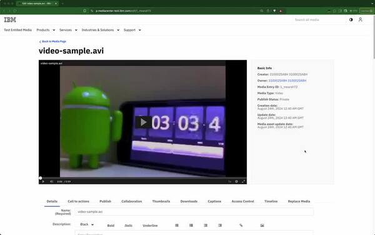
Task: Toggle Bold formatting
Action: click(111, 226)
